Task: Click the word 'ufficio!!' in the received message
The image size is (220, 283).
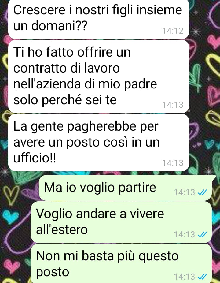Action: pyautogui.click(x=35, y=158)
